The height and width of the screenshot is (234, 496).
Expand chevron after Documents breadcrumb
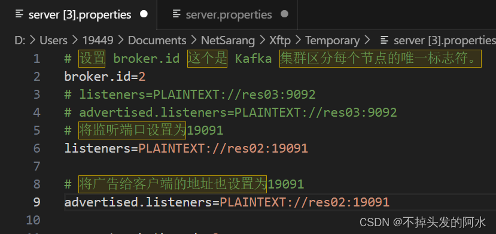194,41
